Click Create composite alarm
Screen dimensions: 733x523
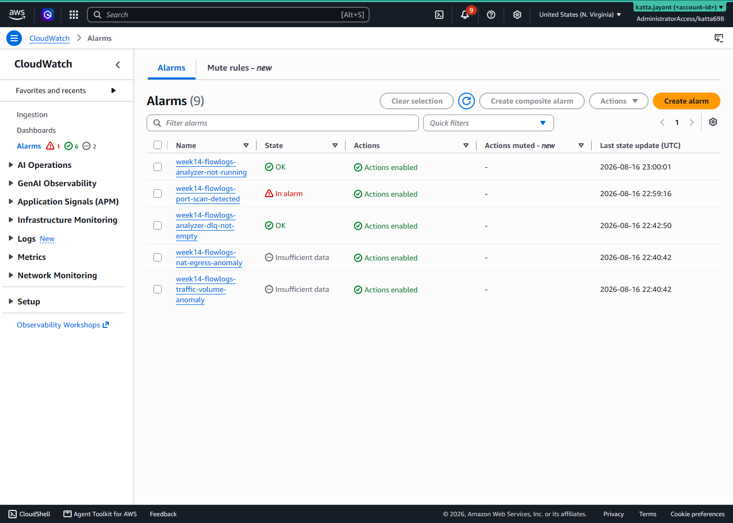tap(532, 101)
